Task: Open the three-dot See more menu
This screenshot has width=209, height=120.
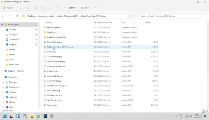Action: click(x=96, y=8)
